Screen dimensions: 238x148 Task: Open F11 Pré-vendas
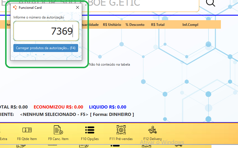pyautogui.click(x=121, y=133)
